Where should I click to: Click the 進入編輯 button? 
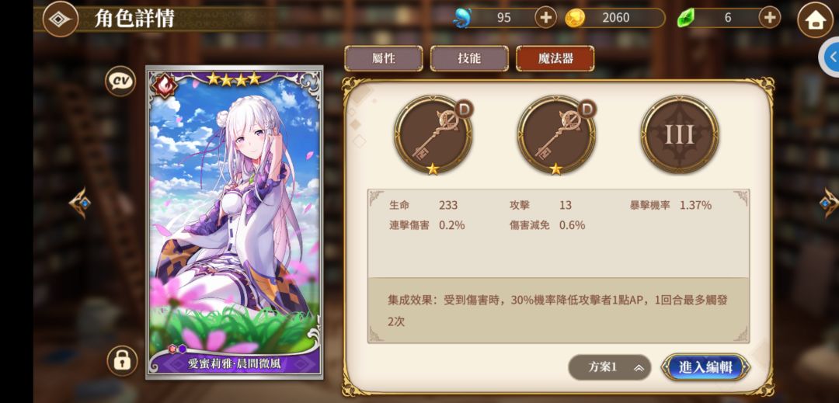[705, 367]
